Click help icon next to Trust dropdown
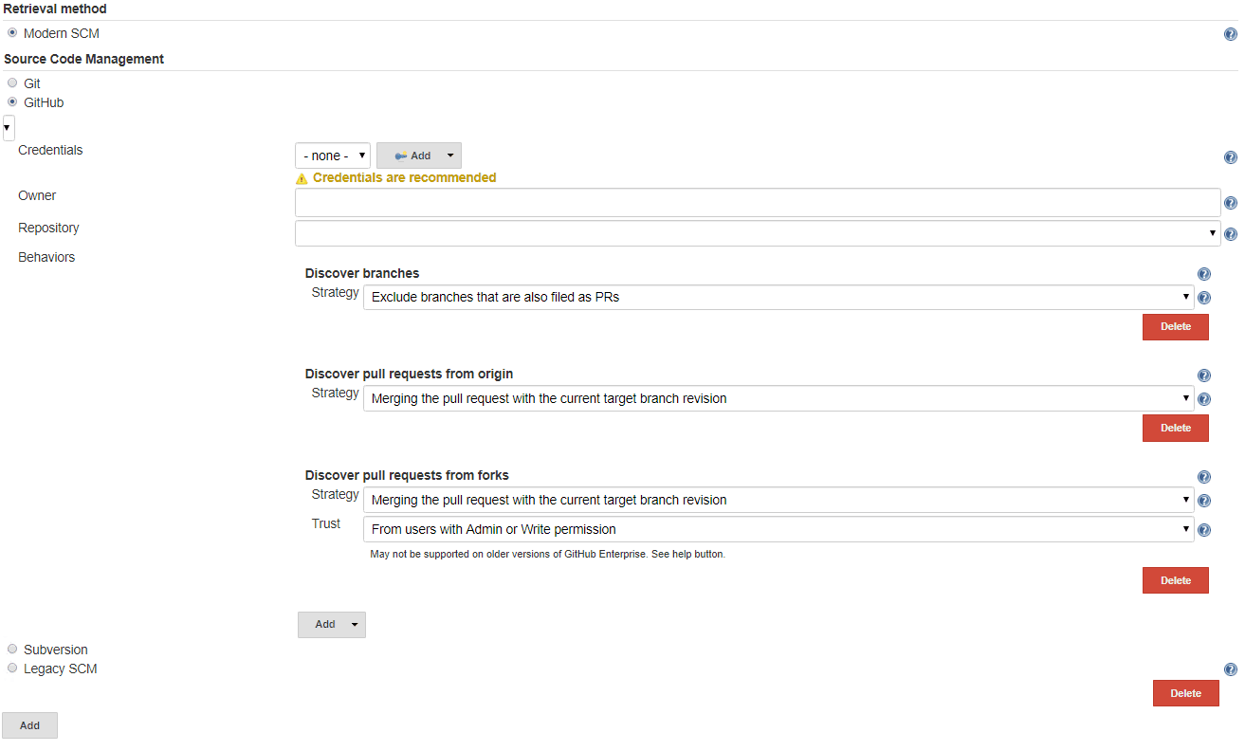This screenshot has height=751, width=1245. 1204,531
